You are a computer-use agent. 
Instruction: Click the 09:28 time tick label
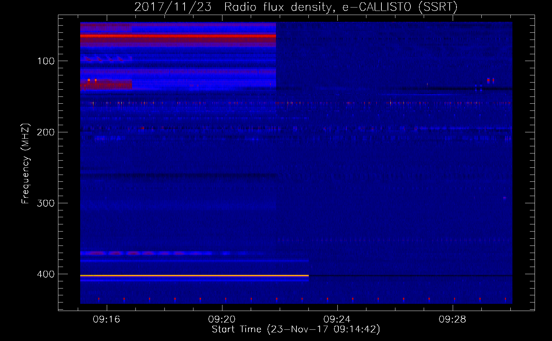point(452,320)
